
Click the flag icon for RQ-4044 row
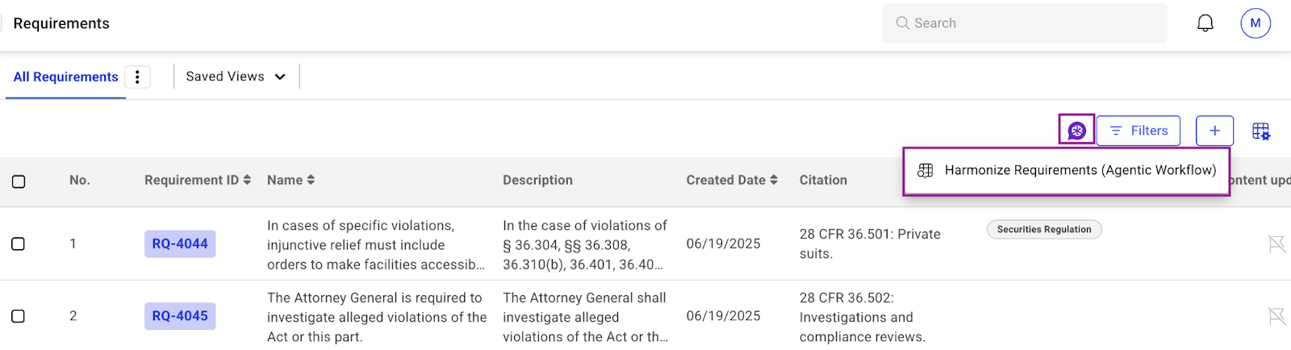[1276, 244]
